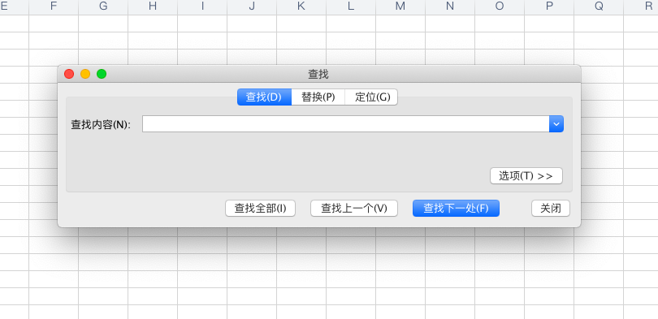
Task: Open the 查找内容 history dropdown arrow
Action: pos(556,124)
